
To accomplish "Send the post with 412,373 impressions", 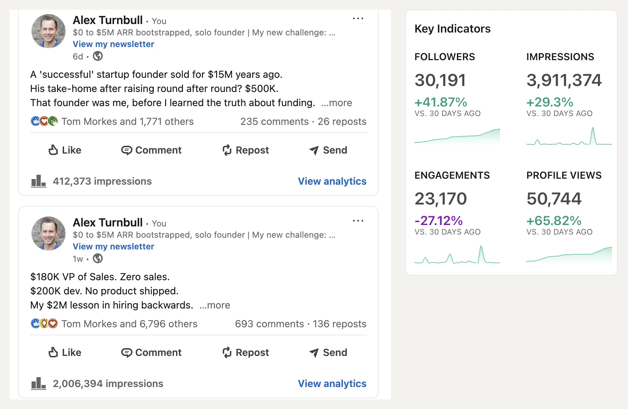I will tap(328, 150).
